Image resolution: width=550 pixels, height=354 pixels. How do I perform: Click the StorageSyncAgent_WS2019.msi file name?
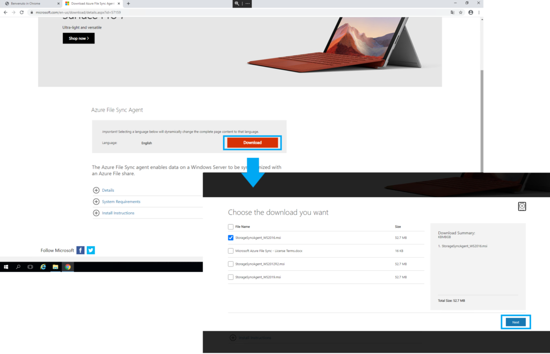pos(258,277)
